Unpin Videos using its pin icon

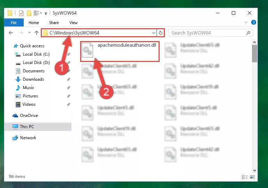pos(69,104)
